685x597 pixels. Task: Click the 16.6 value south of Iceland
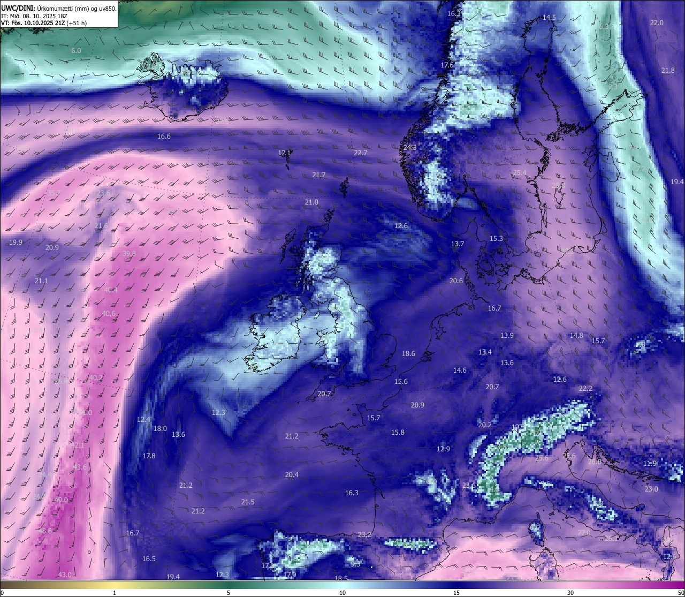[164, 137]
